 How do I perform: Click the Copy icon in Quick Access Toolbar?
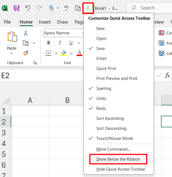point(78,8)
